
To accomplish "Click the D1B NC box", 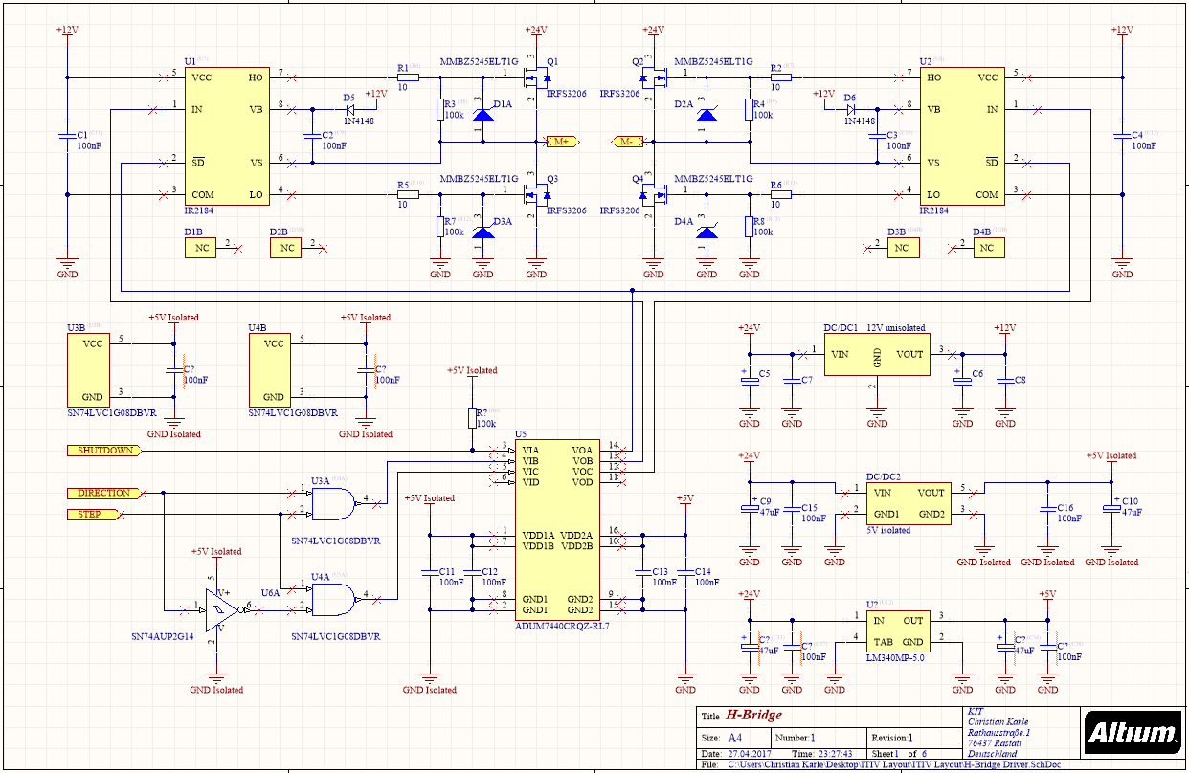I will 201,248.
